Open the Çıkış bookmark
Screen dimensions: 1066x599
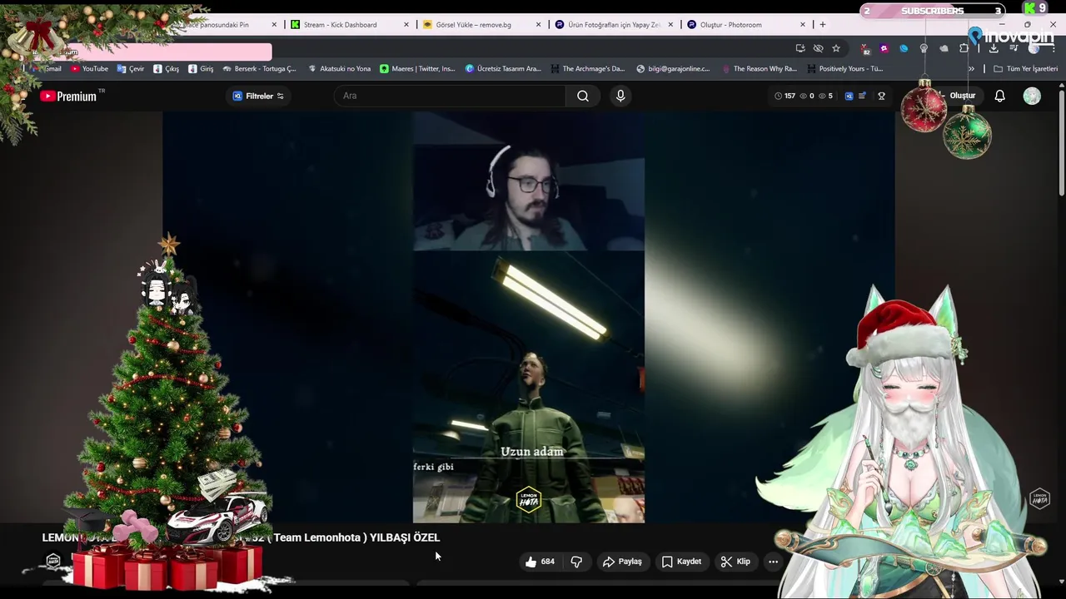[x=166, y=69]
